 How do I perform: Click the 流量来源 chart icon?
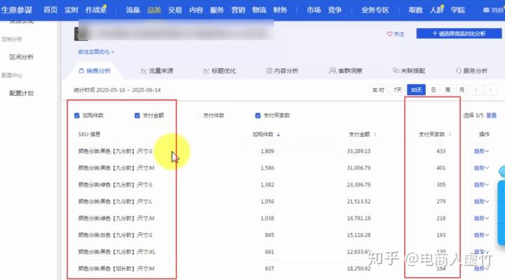pos(144,71)
